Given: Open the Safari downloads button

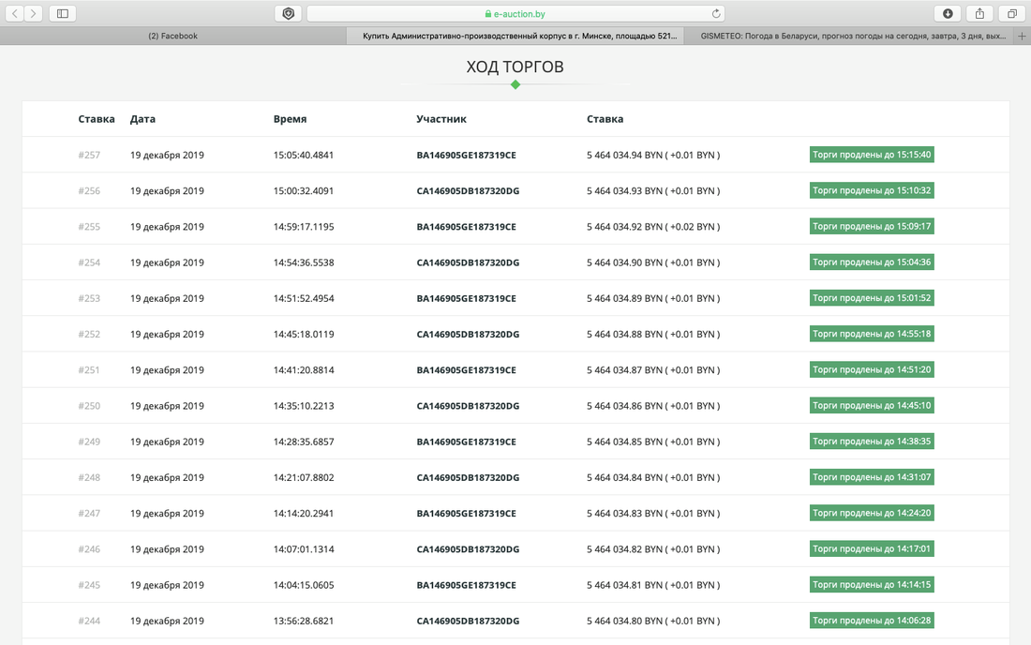Looking at the screenshot, I should [948, 13].
